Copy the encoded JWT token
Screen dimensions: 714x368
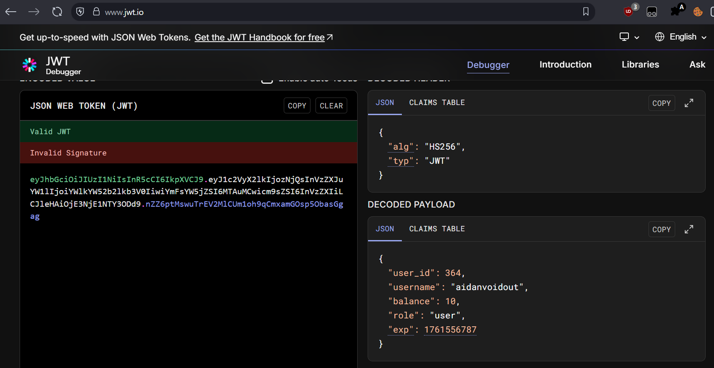coord(297,106)
